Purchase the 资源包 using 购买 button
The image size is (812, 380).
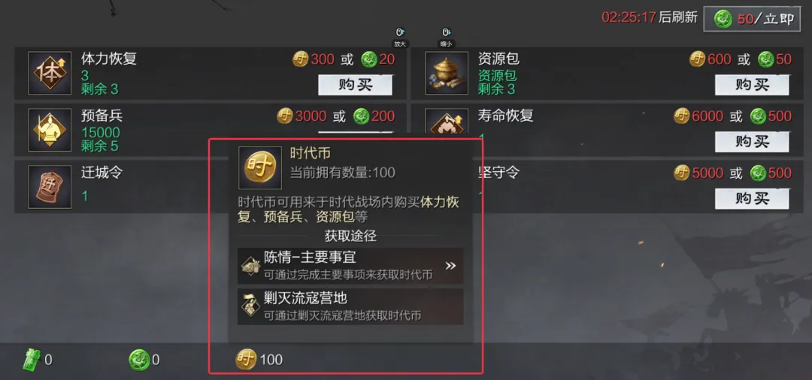(x=752, y=85)
